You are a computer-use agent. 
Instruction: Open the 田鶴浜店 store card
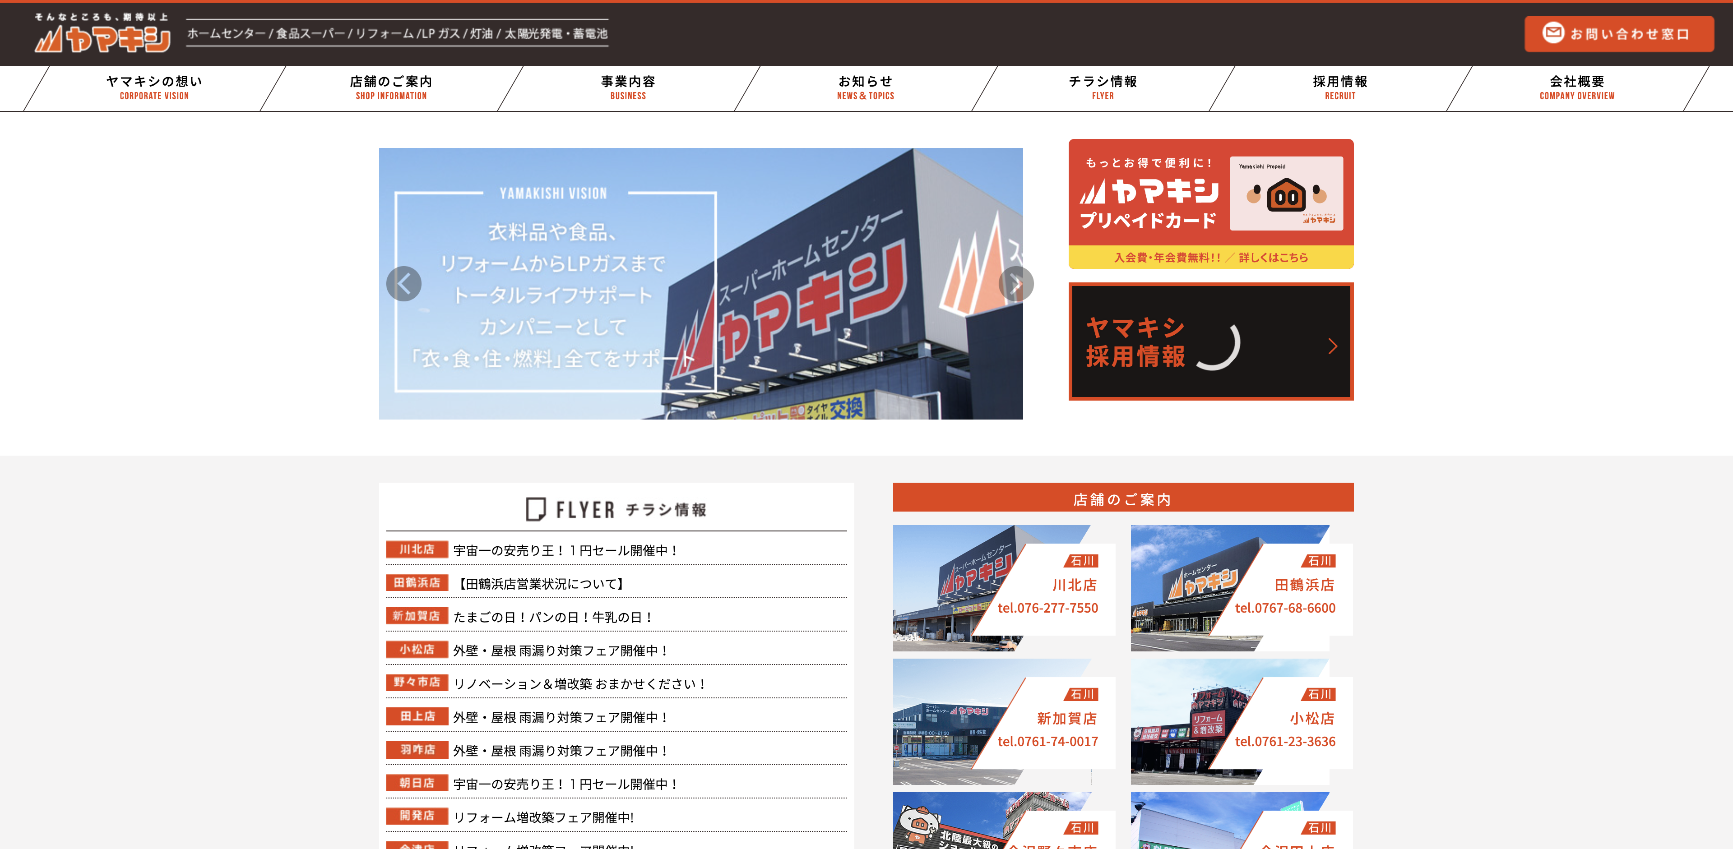click(x=1241, y=588)
